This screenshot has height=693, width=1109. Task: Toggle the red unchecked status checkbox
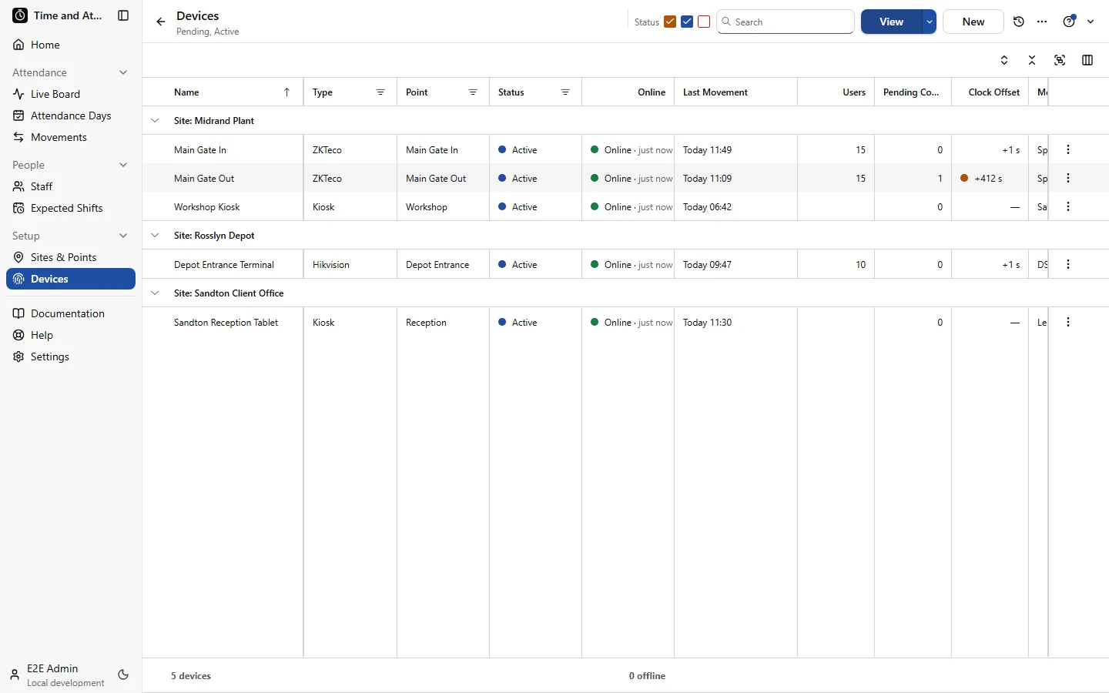(704, 22)
